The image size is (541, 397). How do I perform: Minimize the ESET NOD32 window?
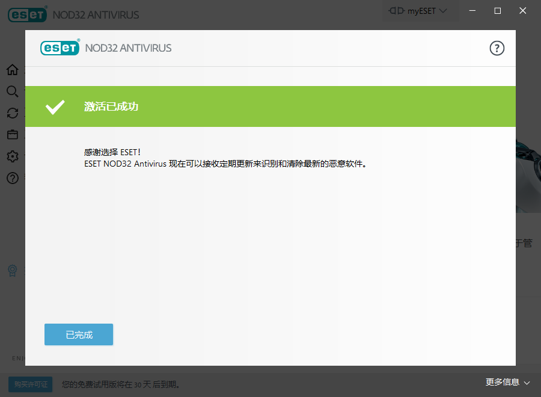(472, 11)
